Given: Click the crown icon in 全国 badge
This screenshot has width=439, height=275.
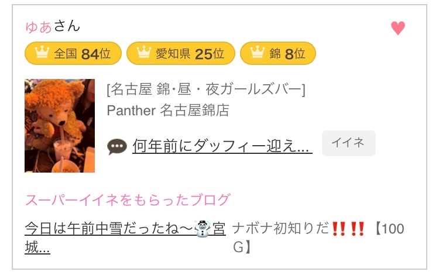Looking at the screenshot, I should (42, 52).
